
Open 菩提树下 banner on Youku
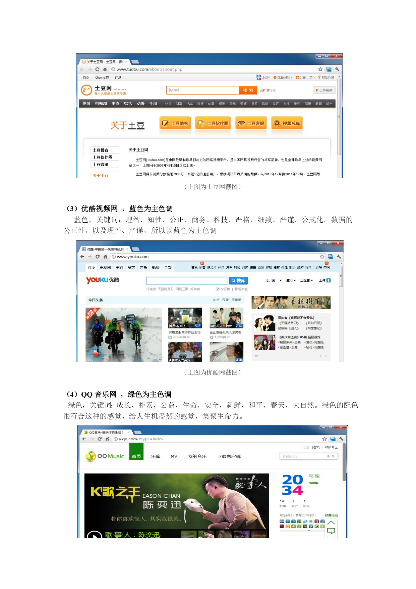click(291, 303)
